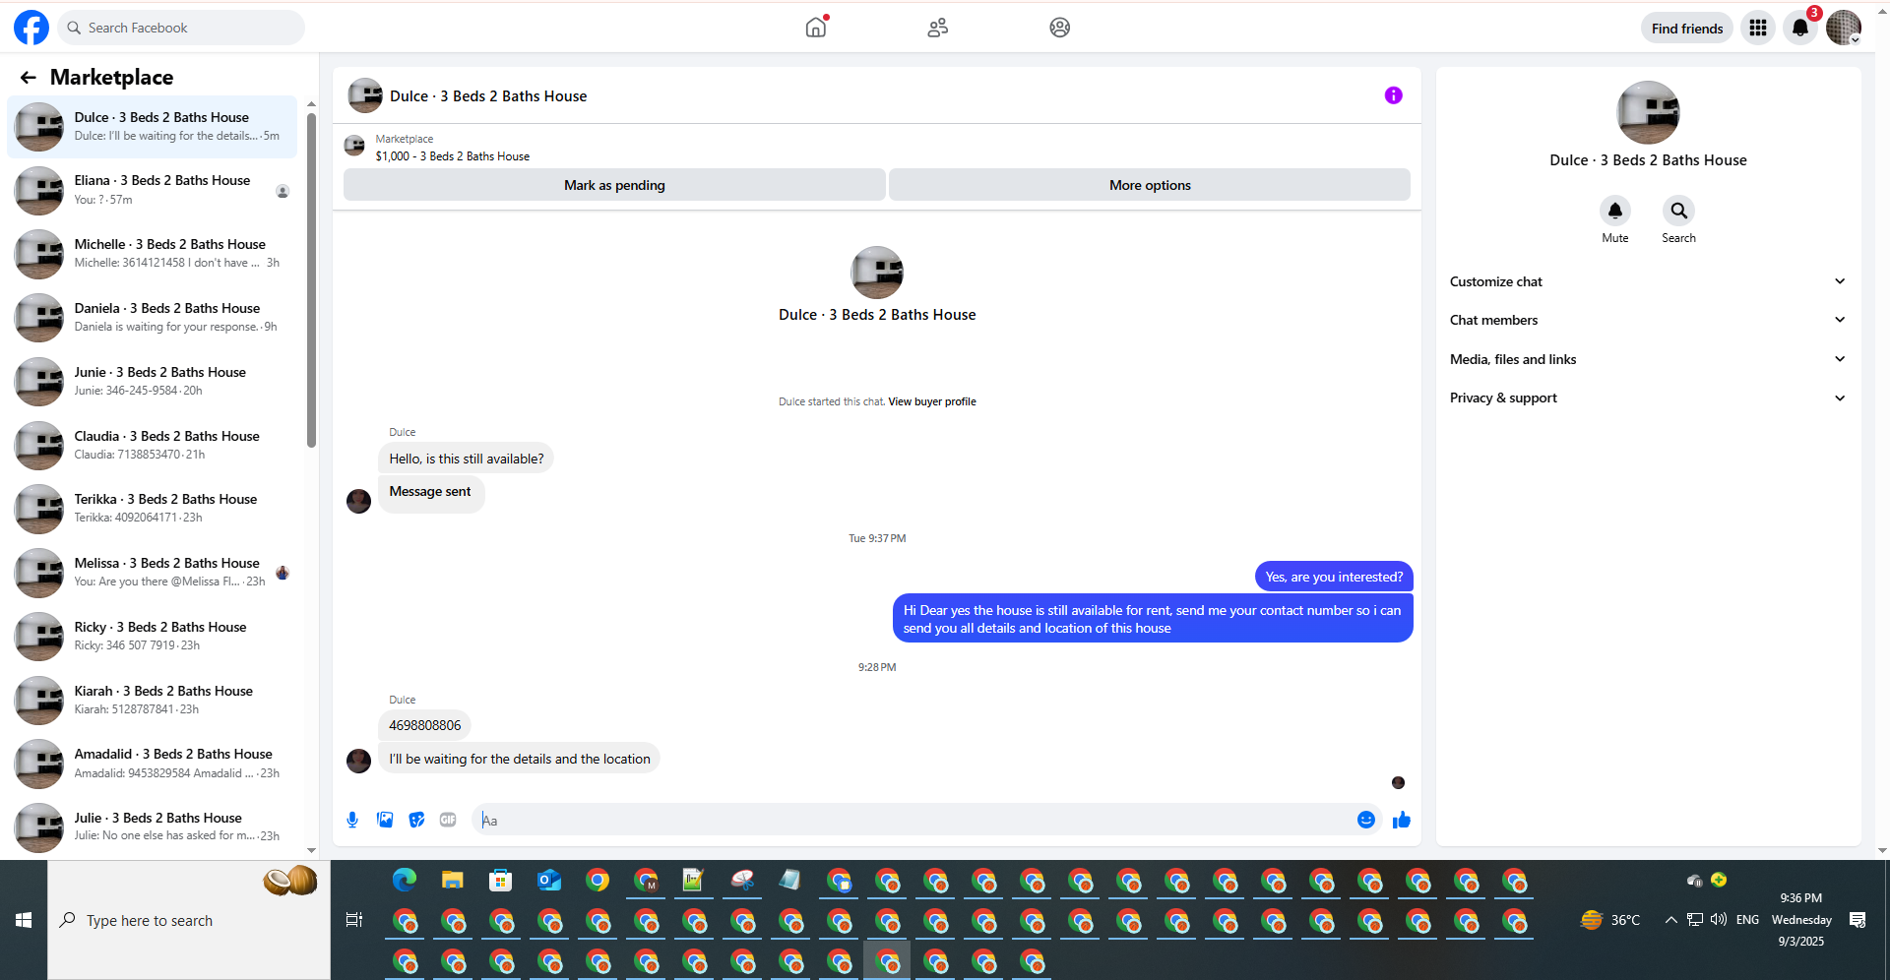
Task: Open the Groups icon in top navigation
Action: (x=1060, y=28)
